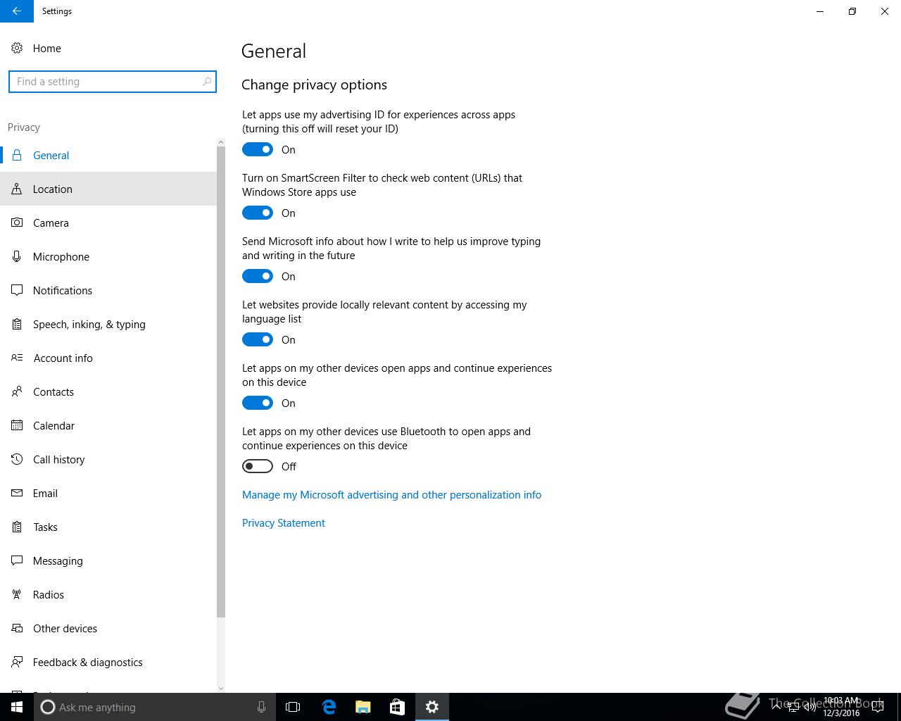Open the Privacy Statement link
The width and height of the screenshot is (901, 721).
coord(284,523)
